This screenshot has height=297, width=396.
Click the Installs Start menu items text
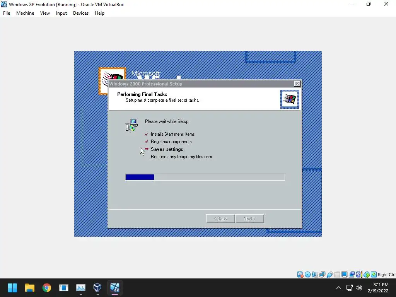(x=173, y=134)
